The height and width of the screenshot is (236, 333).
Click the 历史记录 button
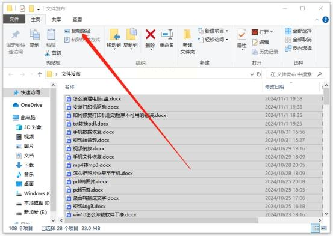pyautogui.click(x=265, y=52)
